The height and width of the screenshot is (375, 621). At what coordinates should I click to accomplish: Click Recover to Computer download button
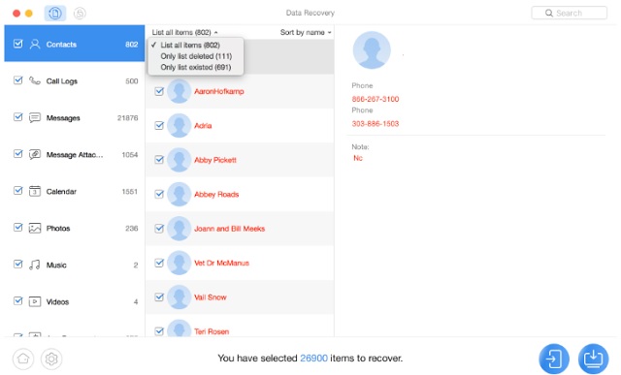click(593, 359)
